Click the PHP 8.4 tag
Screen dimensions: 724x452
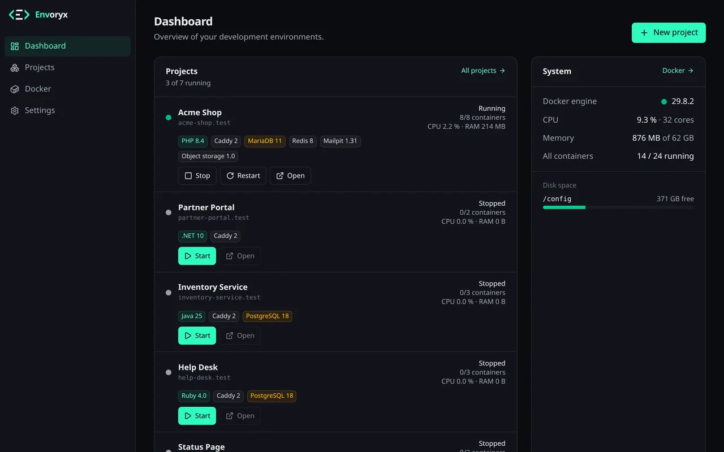[x=193, y=141]
